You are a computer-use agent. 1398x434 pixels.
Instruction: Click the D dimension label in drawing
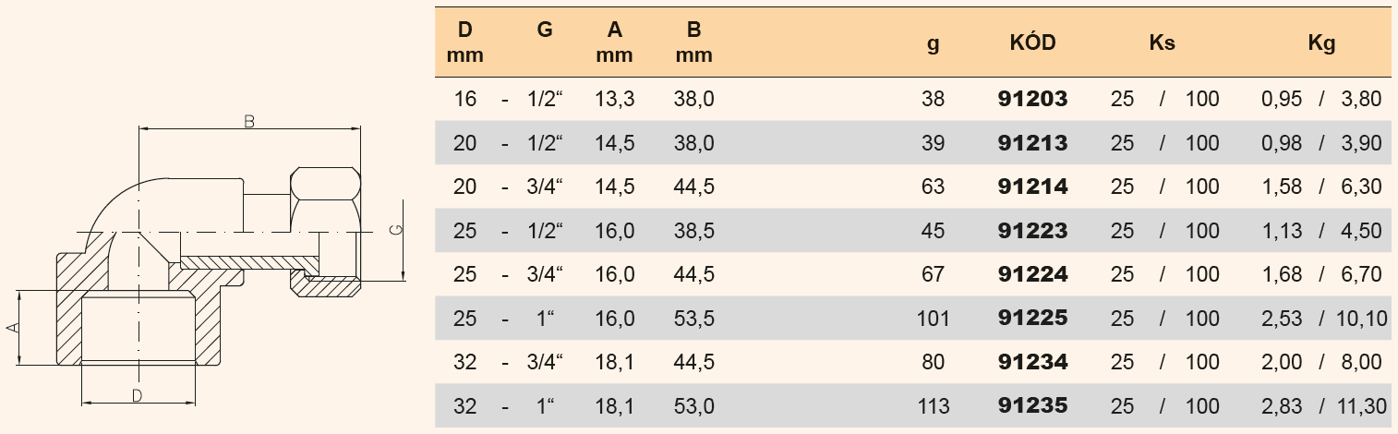137,395
